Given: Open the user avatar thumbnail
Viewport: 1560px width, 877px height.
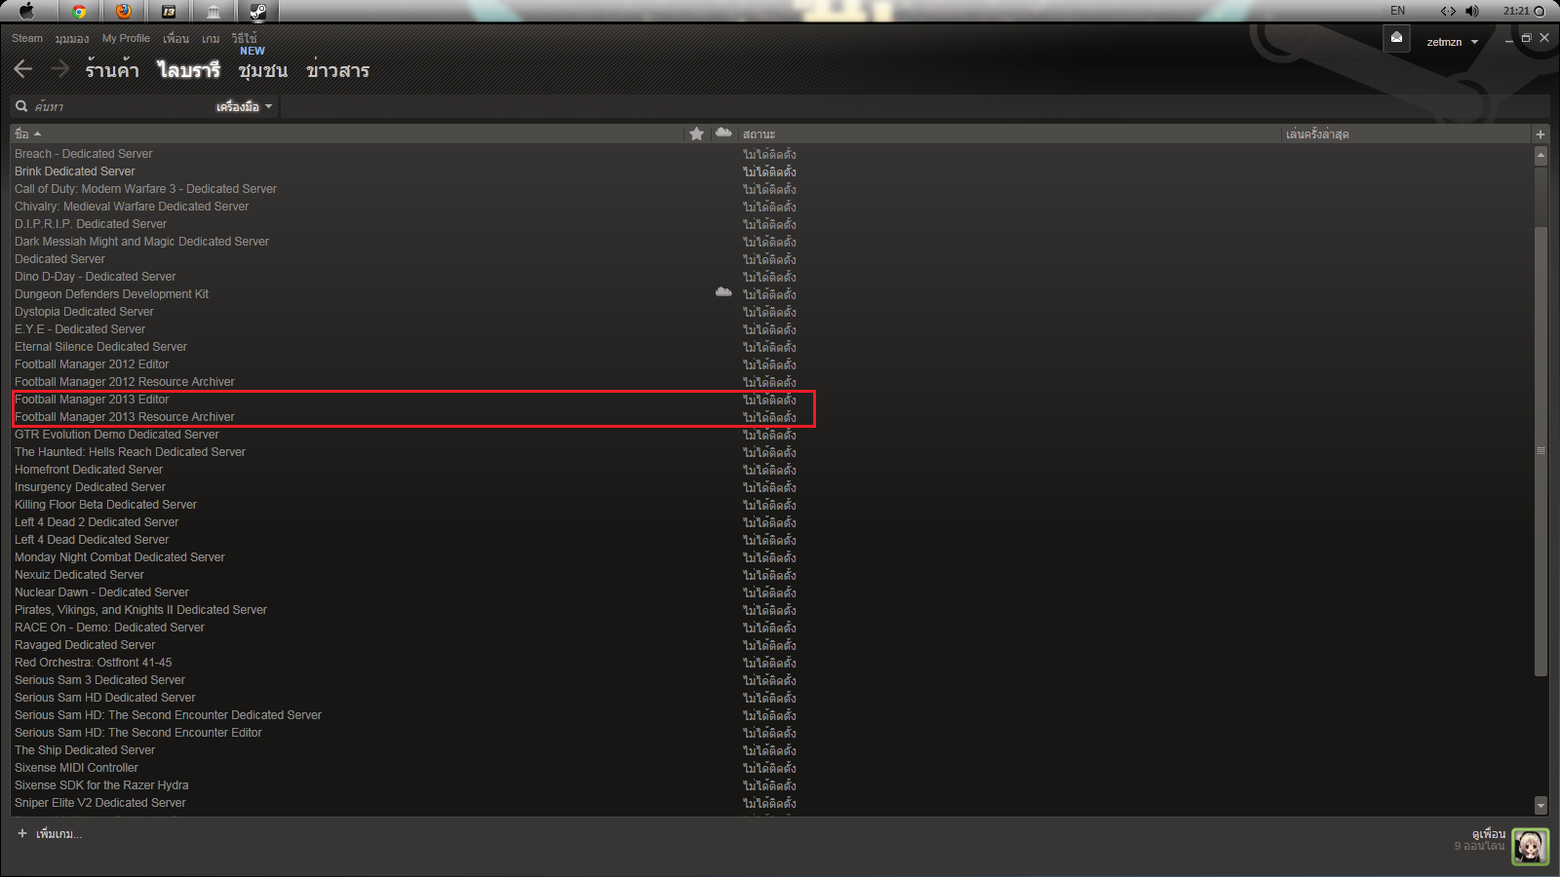Looking at the screenshot, I should click(1530, 846).
